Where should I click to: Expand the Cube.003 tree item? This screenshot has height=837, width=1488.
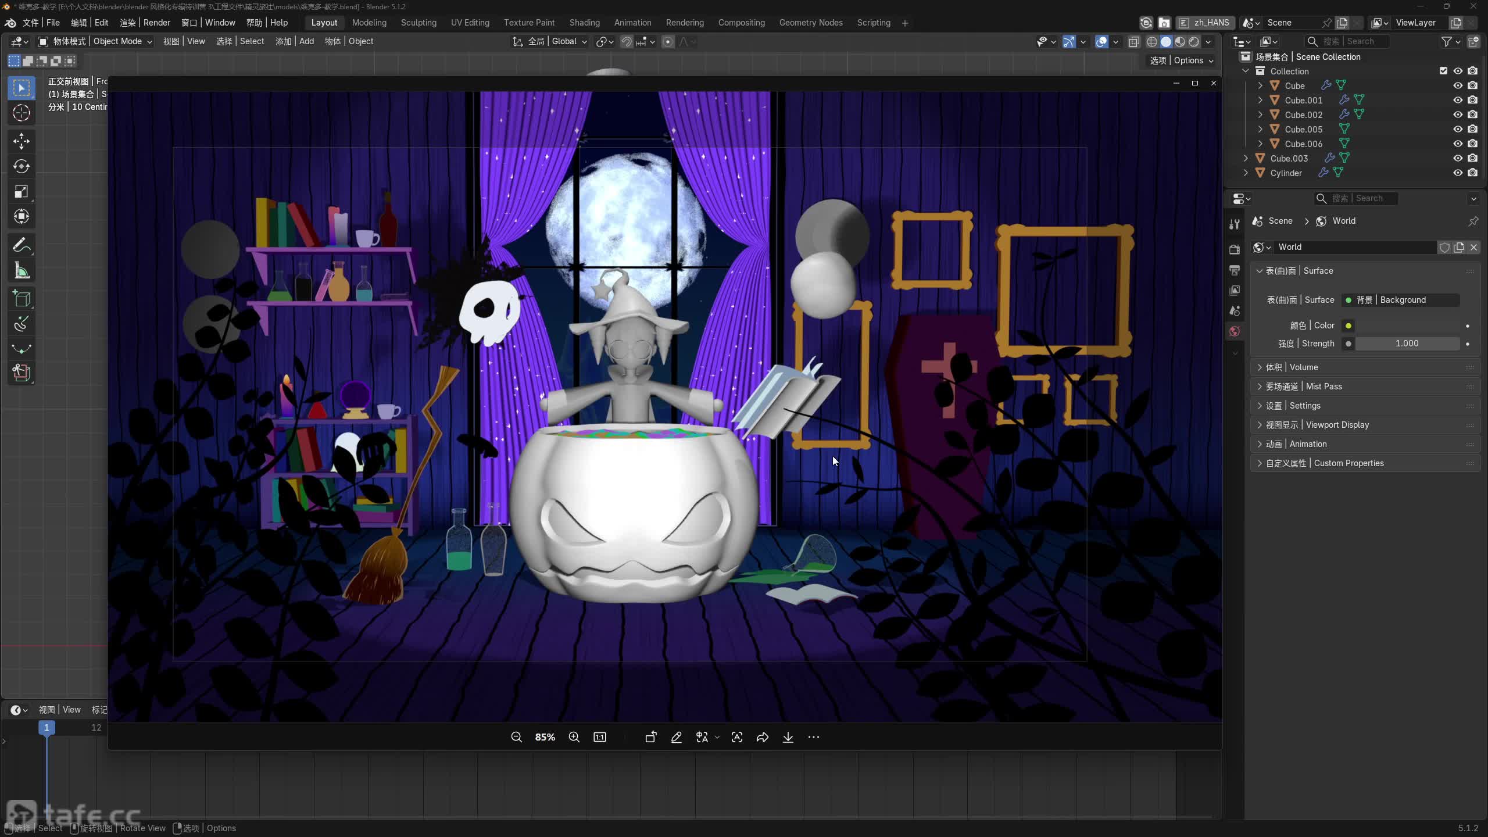click(x=1246, y=158)
